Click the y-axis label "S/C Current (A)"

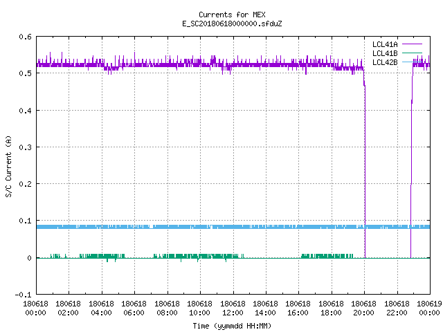pyautogui.click(x=8, y=166)
